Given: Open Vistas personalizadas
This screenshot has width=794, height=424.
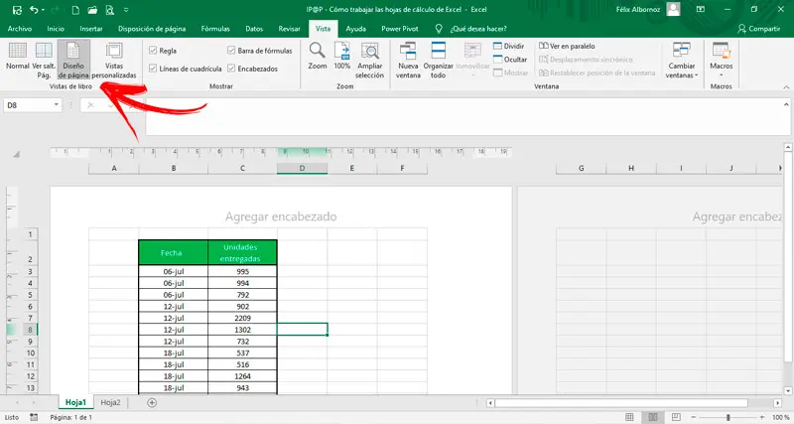Looking at the screenshot, I should coord(114,60).
